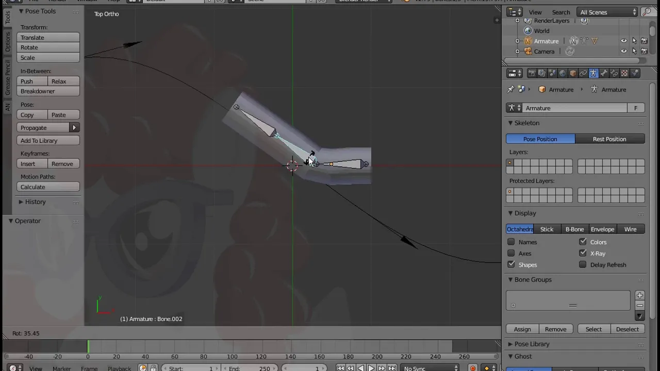The width and height of the screenshot is (660, 371).
Task: Open the Render Layers properties tab
Action: pos(542,74)
